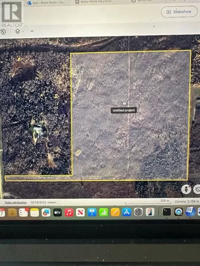Open the App Store from the dock
This screenshot has height=266, width=200.
click(126, 212)
